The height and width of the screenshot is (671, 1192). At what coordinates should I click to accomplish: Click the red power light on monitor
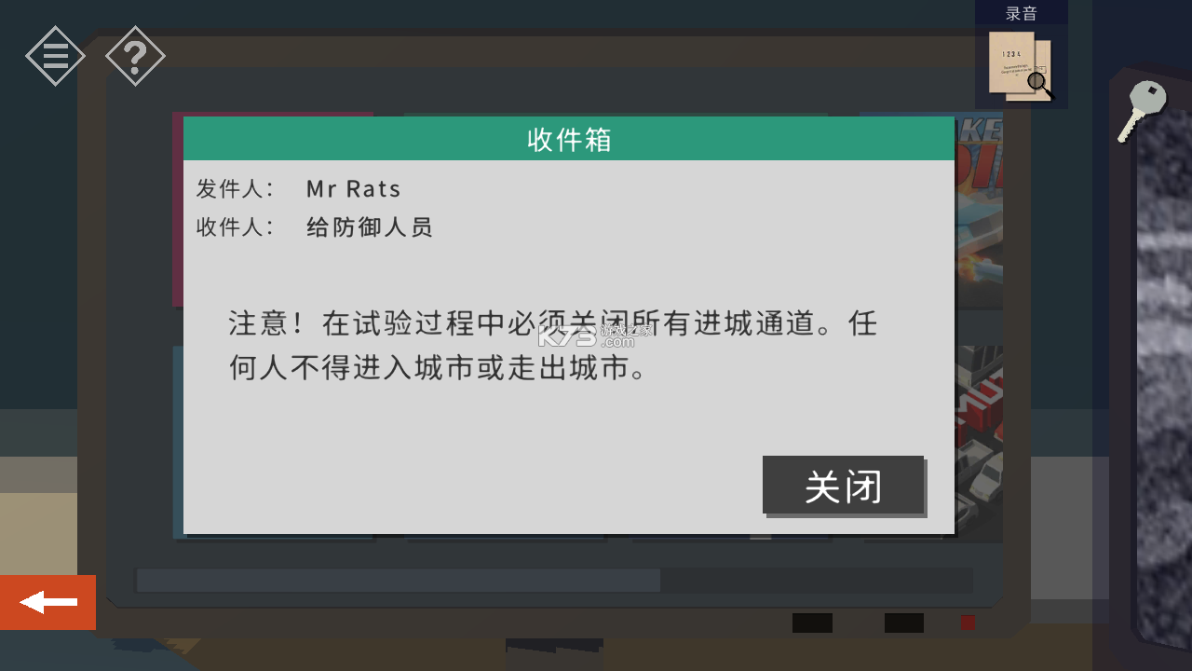[x=968, y=623]
